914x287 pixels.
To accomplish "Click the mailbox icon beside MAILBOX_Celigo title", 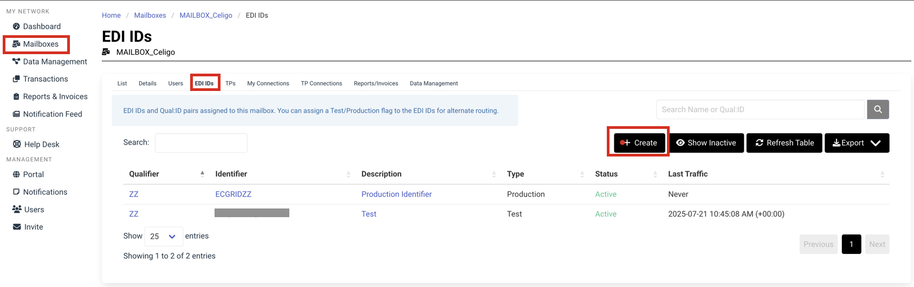I will [x=106, y=52].
